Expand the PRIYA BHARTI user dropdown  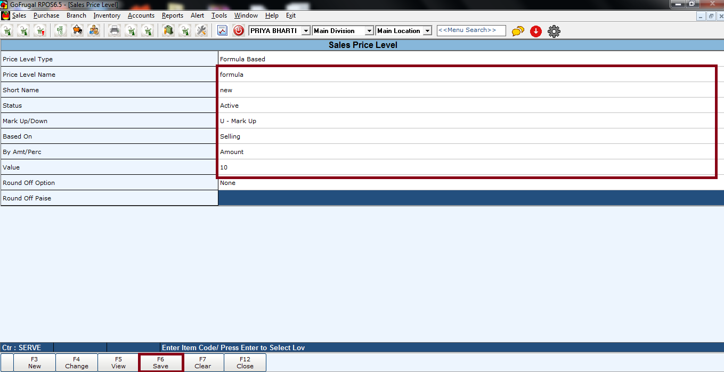(x=306, y=31)
